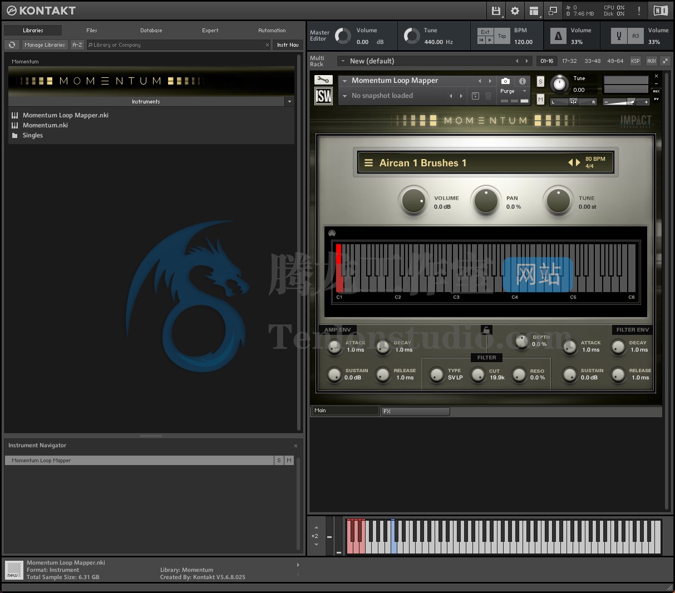The width and height of the screenshot is (675, 593).
Task: Click the tuning fork reference tone icon
Action: [x=618, y=36]
